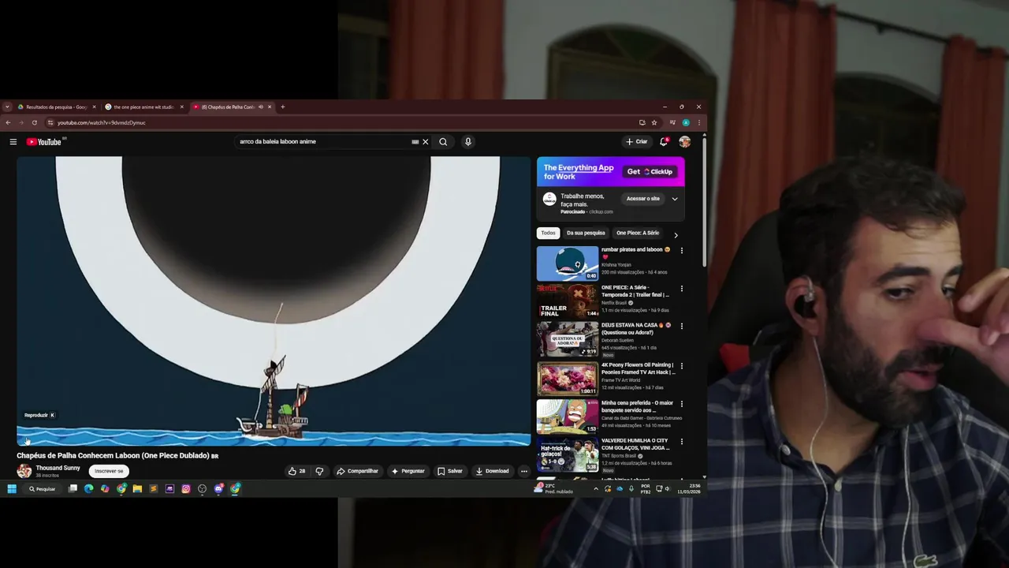Like the video with thumbs up
Screen dimensions: 1009x568
297,471
